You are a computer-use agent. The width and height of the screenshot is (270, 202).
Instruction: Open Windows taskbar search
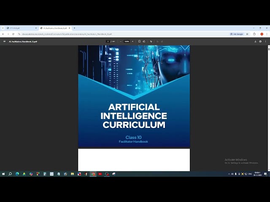click(x=10, y=174)
